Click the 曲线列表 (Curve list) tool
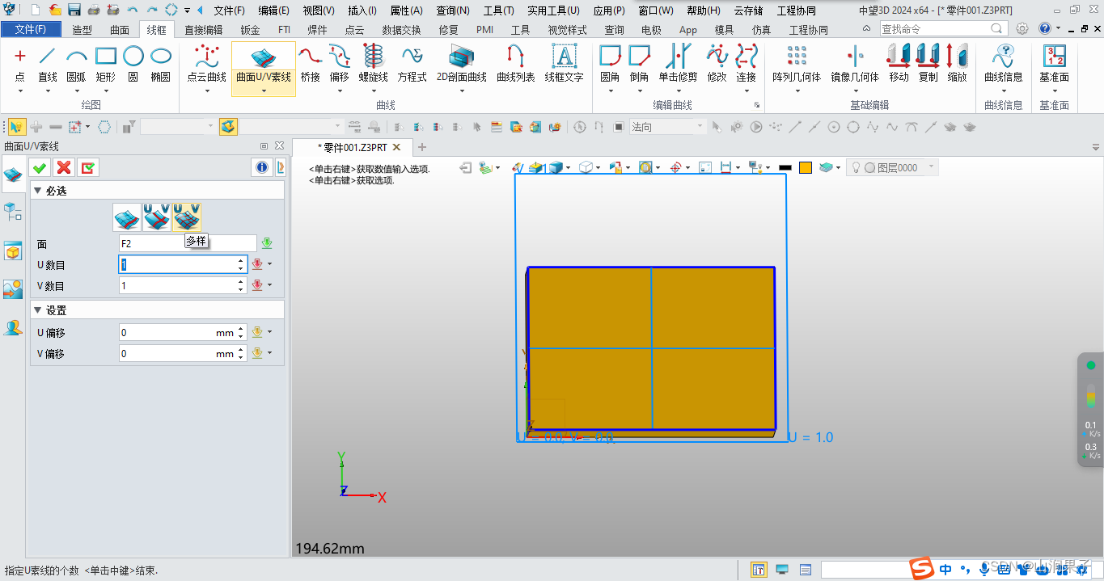 point(515,65)
